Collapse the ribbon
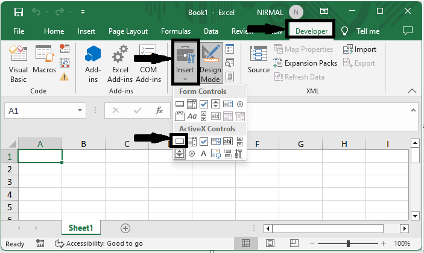 pyautogui.click(x=412, y=91)
